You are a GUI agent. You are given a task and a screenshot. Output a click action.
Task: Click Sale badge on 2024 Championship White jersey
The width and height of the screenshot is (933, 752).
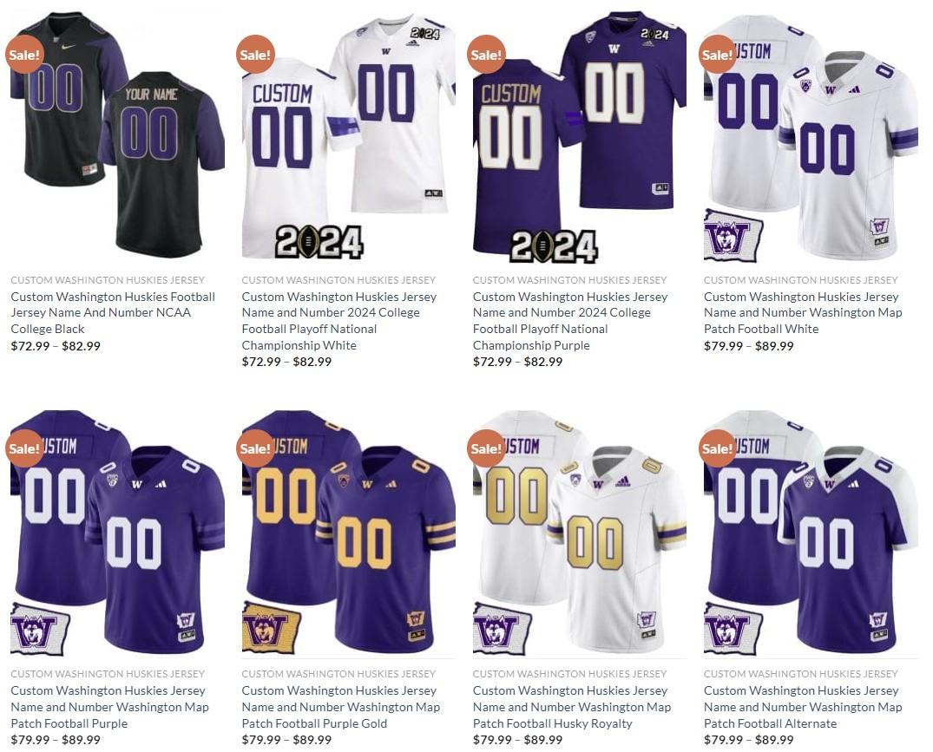coord(255,55)
